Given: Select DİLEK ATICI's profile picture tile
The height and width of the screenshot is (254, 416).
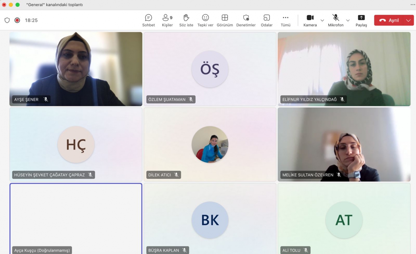Looking at the screenshot, I should [210, 144].
